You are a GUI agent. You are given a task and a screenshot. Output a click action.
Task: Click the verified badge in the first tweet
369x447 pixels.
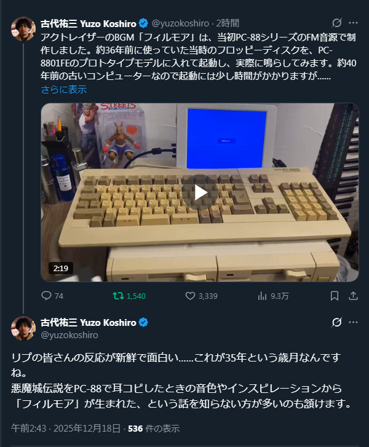143,23
